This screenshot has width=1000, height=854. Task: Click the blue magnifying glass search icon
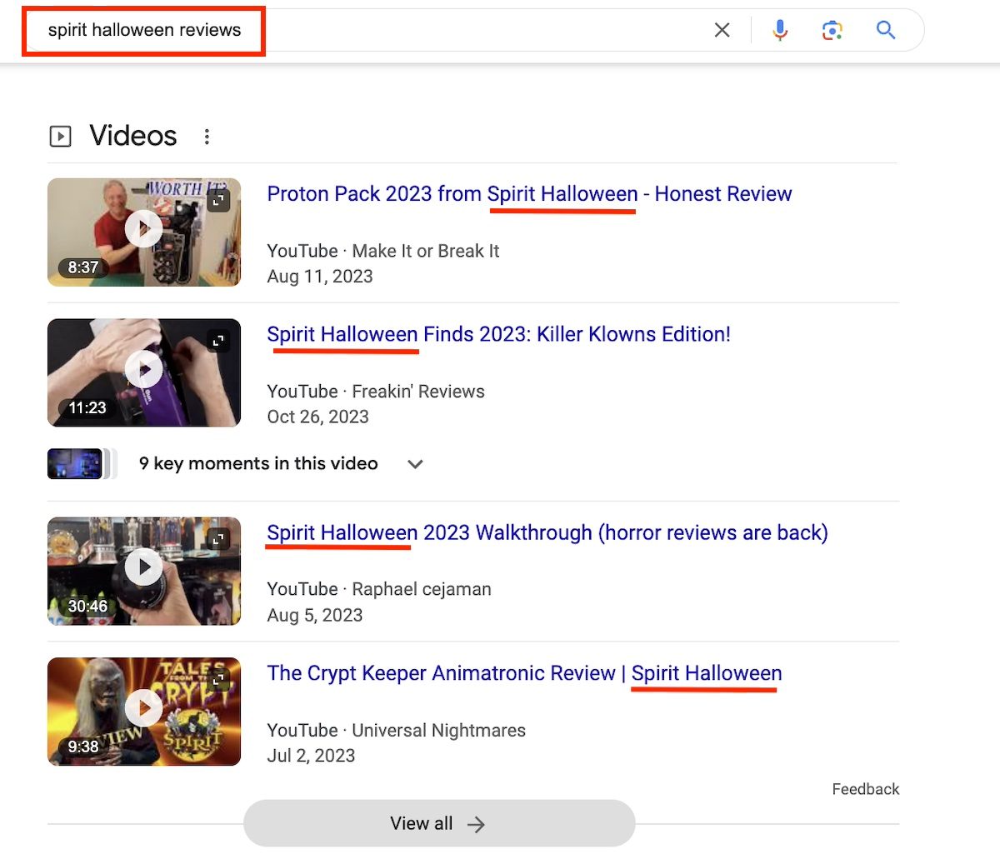click(886, 31)
